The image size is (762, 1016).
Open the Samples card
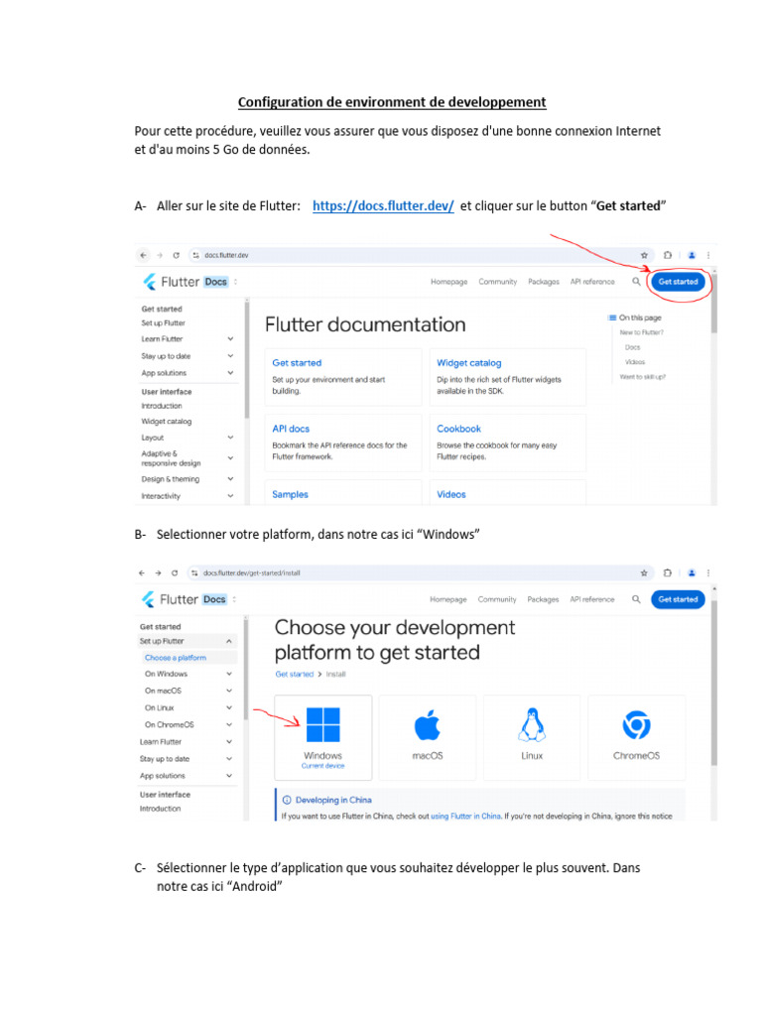[x=342, y=492]
